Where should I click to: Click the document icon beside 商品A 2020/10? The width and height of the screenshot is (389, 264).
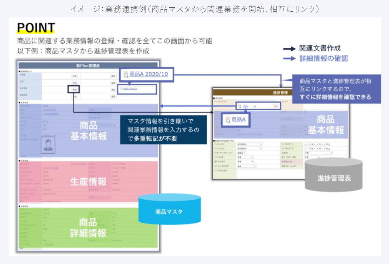coord(126,74)
